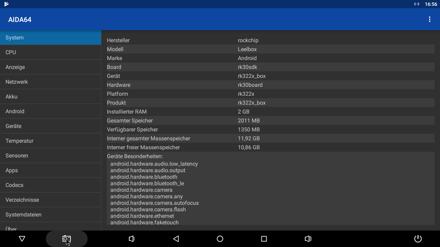Open the Sensoren list
The height and width of the screenshot is (247, 440).
pyautogui.click(x=51, y=156)
